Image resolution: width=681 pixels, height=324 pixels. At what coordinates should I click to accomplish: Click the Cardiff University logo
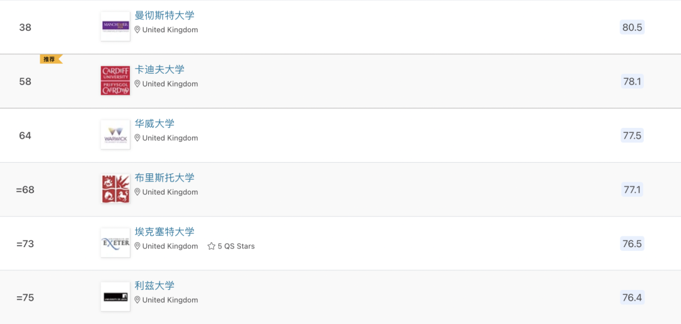[115, 81]
